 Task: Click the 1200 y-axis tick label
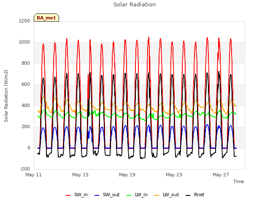point(24,21)
